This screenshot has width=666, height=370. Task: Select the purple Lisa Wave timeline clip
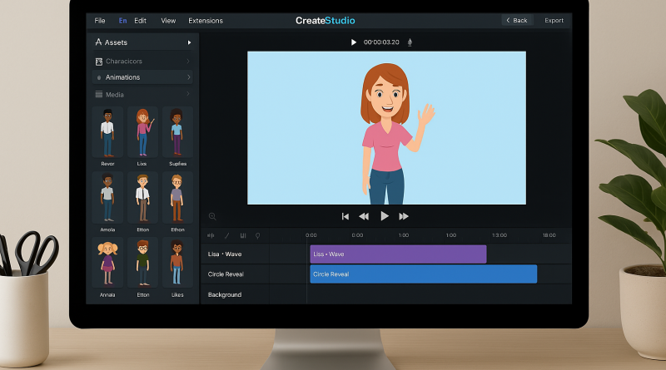(398, 254)
